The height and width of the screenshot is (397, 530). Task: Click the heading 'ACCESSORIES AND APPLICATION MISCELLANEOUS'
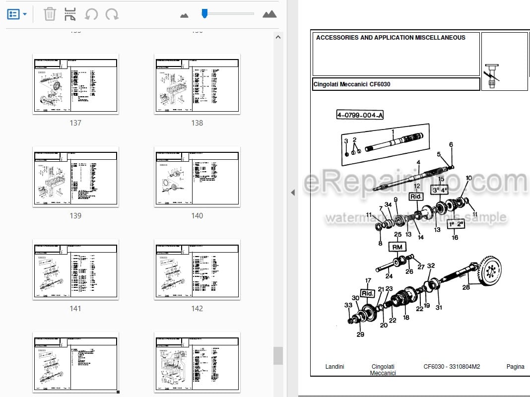[x=391, y=38]
